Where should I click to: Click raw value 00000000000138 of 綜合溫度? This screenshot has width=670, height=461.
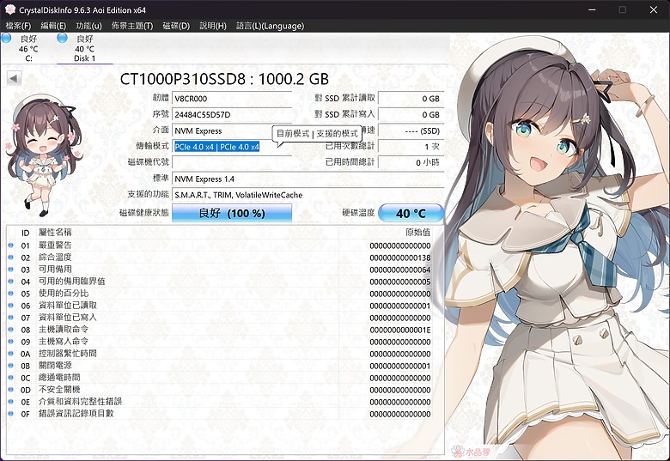(x=400, y=258)
